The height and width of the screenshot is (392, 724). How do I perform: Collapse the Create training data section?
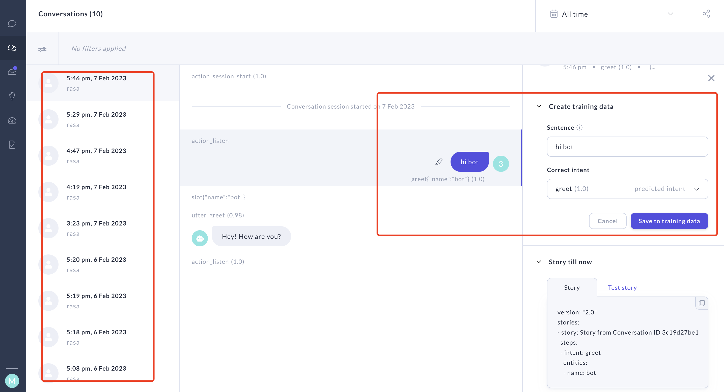tap(539, 106)
